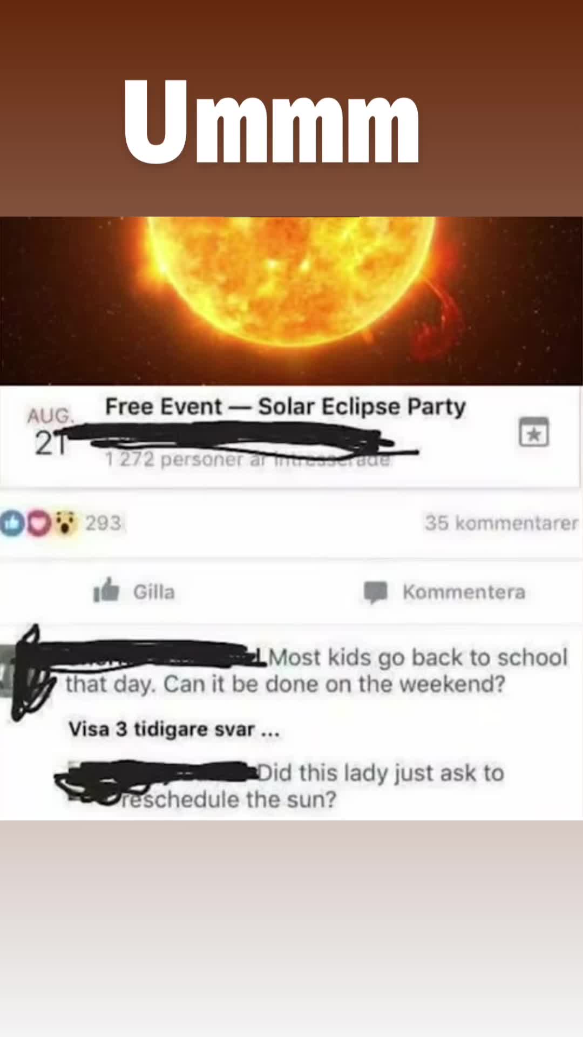Open the 35 kommentarer link
This screenshot has height=1037, width=583.
click(x=501, y=523)
